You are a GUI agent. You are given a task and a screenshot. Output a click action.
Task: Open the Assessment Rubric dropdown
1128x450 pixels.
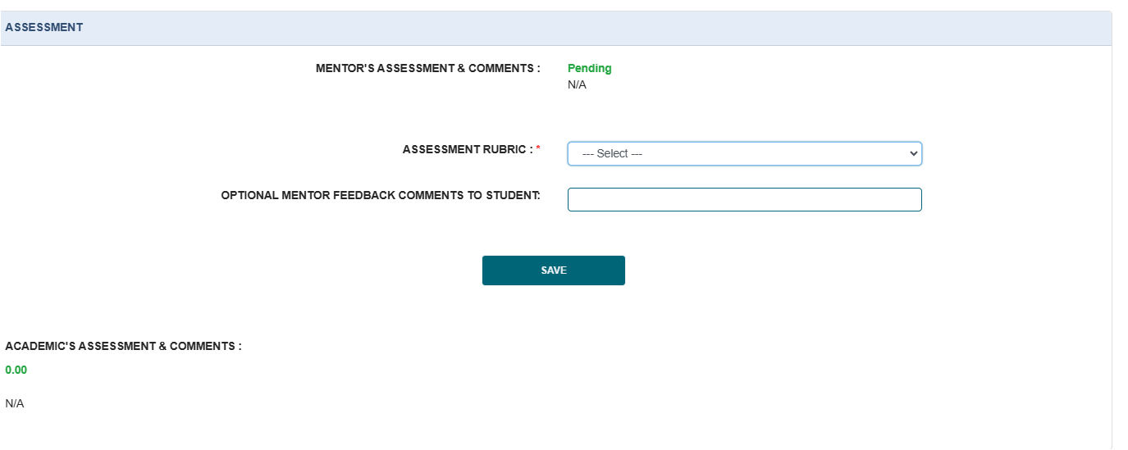[744, 153]
